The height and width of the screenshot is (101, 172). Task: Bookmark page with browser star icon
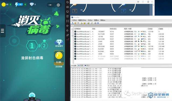click(138, 2)
